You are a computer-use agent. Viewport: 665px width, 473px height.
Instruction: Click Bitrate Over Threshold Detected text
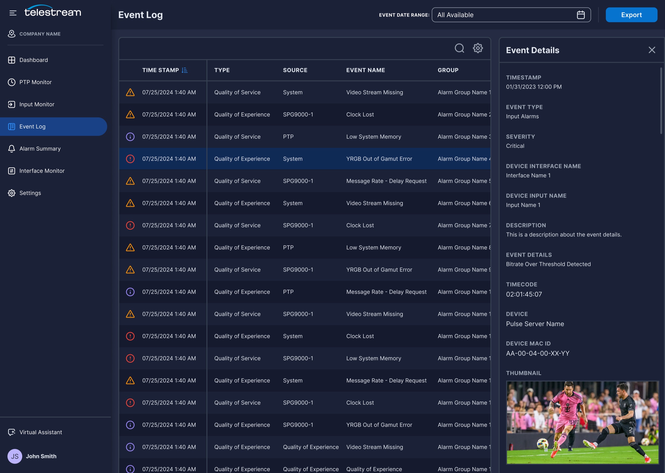(548, 264)
